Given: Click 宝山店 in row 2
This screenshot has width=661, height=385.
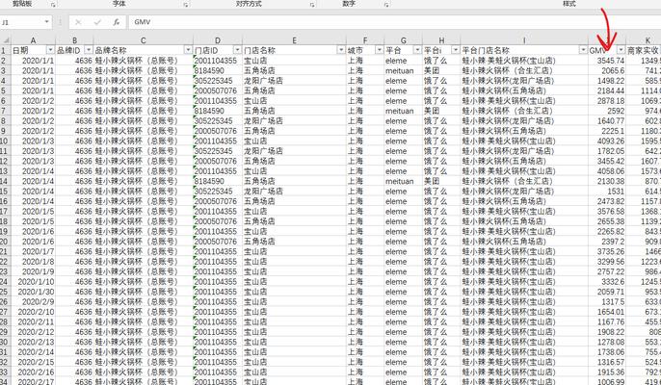Looking at the screenshot, I should [x=255, y=61].
